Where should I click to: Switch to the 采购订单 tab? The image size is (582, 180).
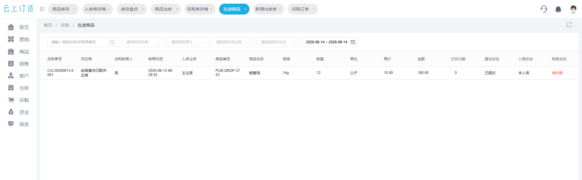[300, 9]
